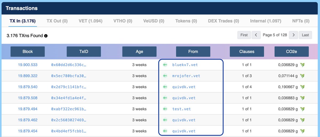Go to previous page with left chevron
320x137 pixels.
(x=256, y=35)
